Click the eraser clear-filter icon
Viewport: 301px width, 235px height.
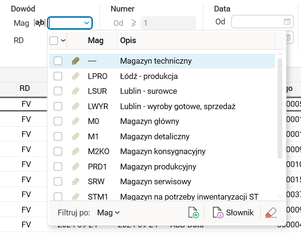[x=270, y=213]
